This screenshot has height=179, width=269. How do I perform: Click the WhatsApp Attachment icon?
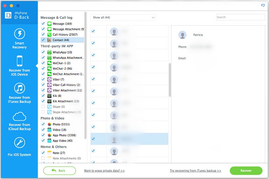pyautogui.click(x=50, y=58)
